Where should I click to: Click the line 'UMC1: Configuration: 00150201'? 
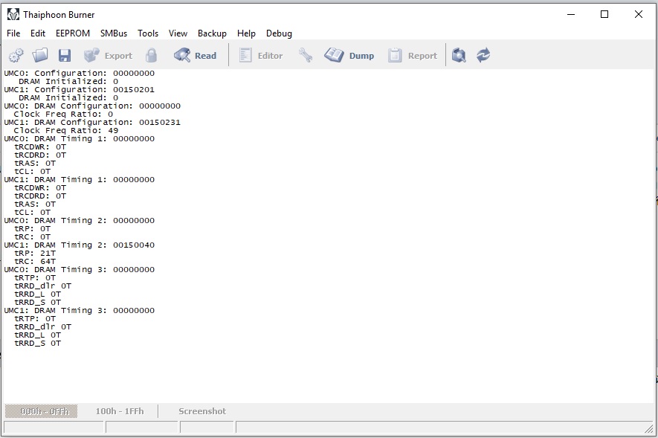coord(80,90)
